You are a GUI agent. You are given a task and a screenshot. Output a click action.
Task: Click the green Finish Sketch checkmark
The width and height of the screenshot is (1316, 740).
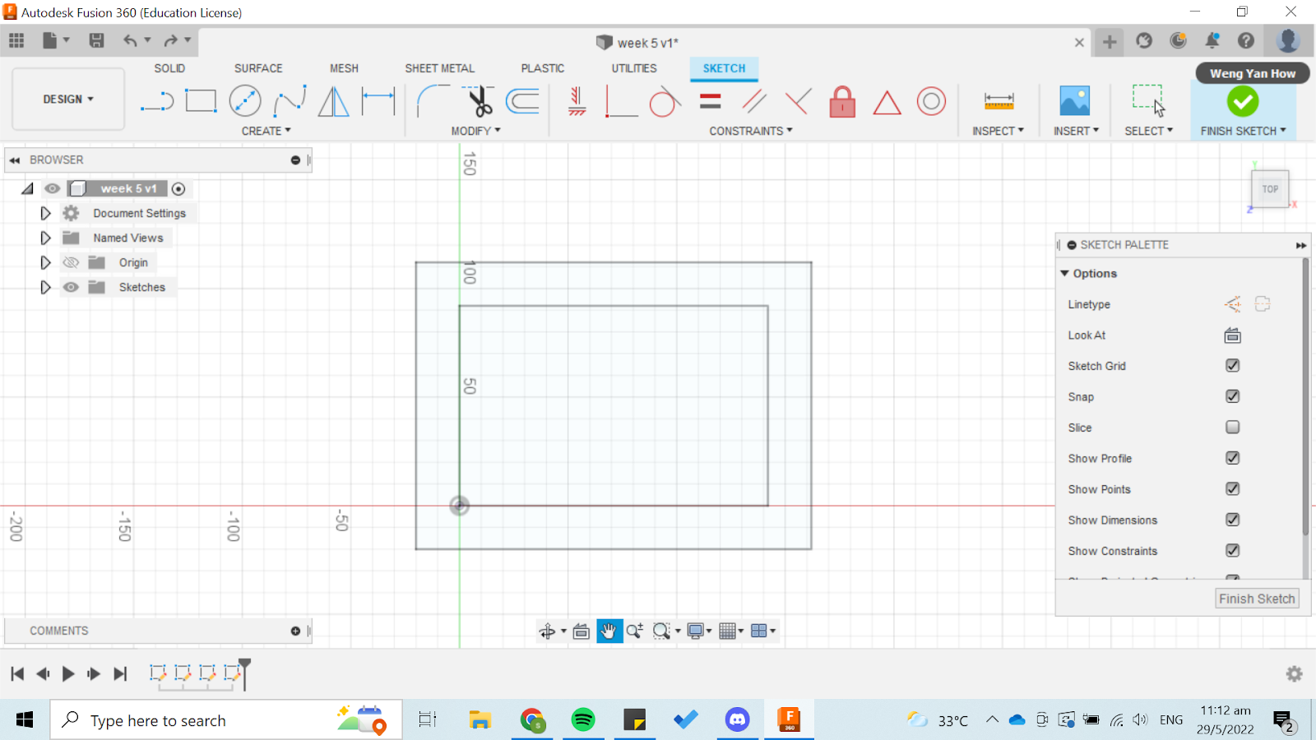click(x=1243, y=102)
